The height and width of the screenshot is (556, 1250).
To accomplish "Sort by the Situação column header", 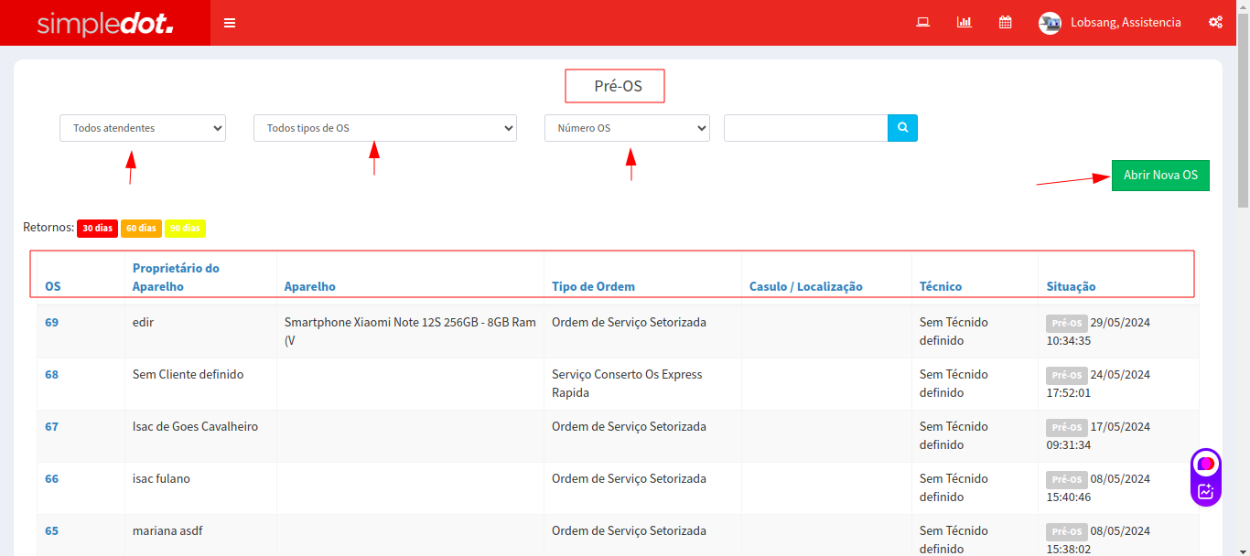I will tap(1071, 286).
